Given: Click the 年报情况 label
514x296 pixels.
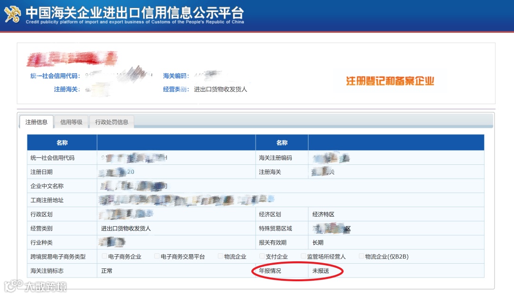Looking at the screenshot, I should pos(270,271).
